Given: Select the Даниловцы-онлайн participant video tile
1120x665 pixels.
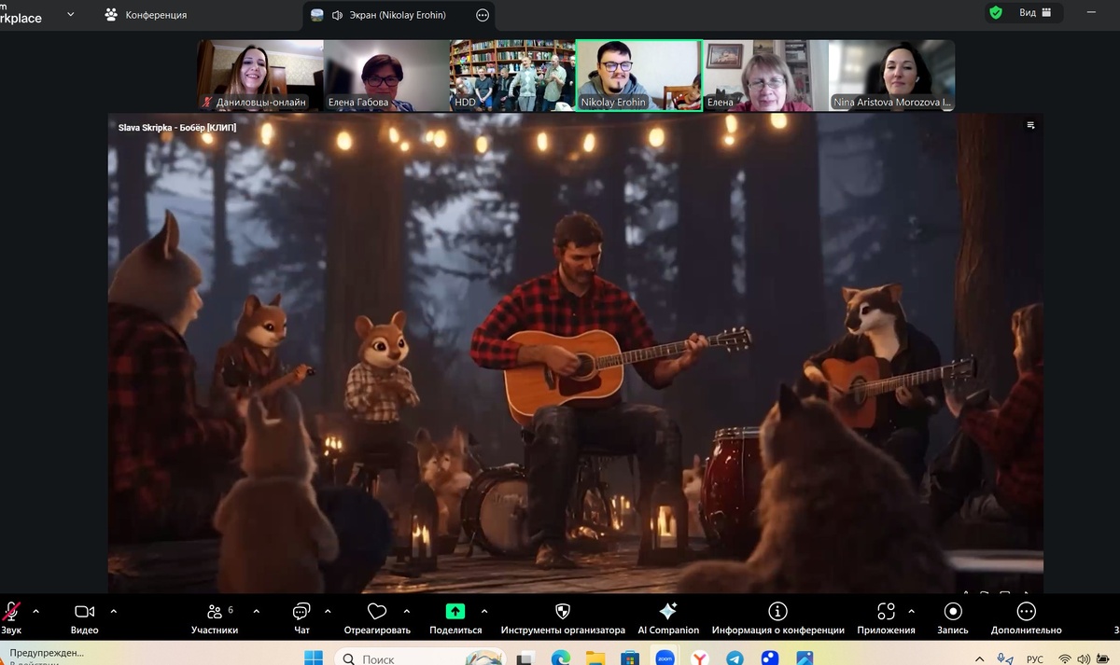Looking at the screenshot, I should pyautogui.click(x=260, y=76).
